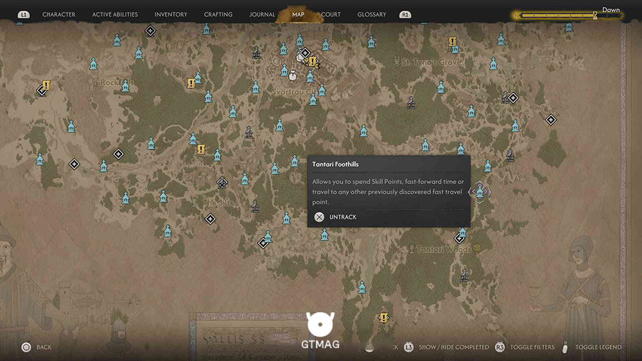Click the Rockfalls region label
The image size is (642, 361).
pos(117,83)
